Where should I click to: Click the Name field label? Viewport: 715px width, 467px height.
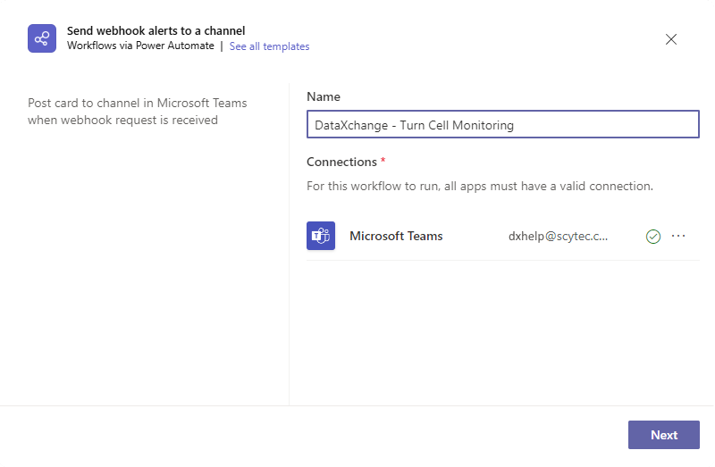pos(324,96)
